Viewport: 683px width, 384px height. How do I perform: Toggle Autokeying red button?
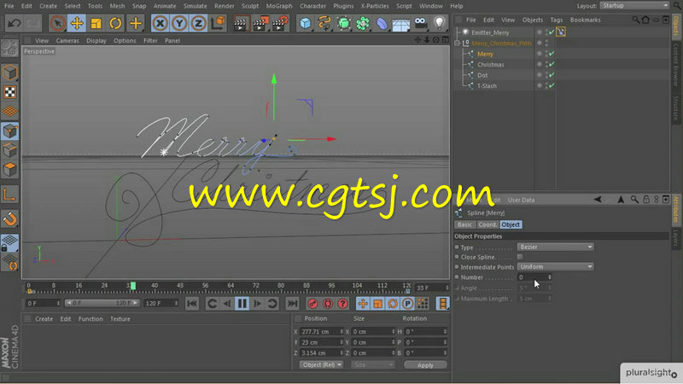[x=328, y=304]
